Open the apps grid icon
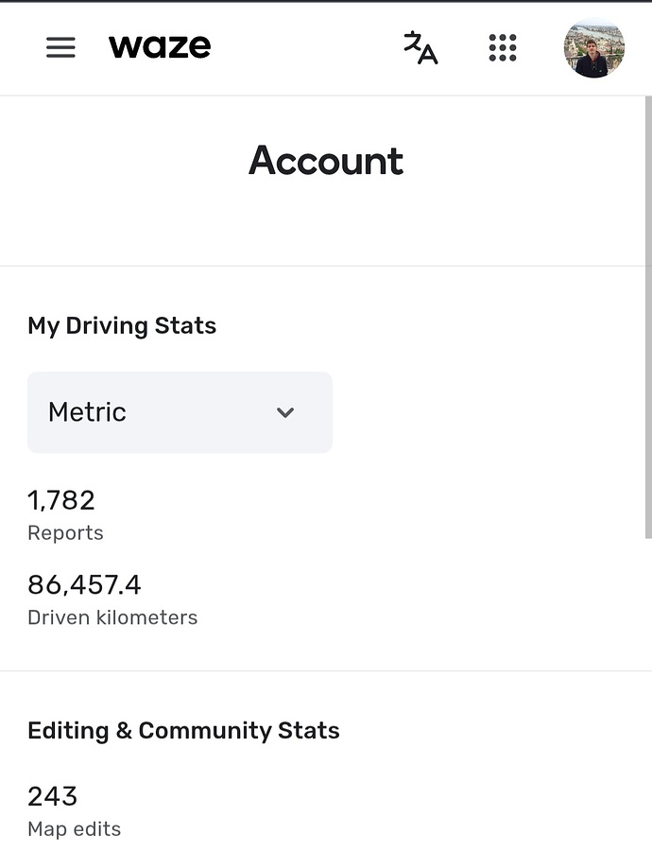 click(x=503, y=48)
